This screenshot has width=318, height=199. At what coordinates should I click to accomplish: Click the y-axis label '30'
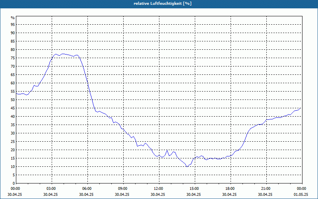[x=13, y=133]
